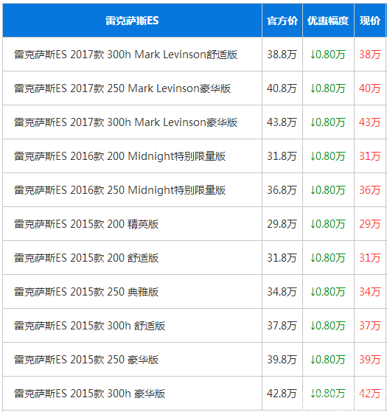The height and width of the screenshot is (412, 387).
Task: Select 2015款 300h 豪华版 model name
Action: pyautogui.click(x=90, y=394)
